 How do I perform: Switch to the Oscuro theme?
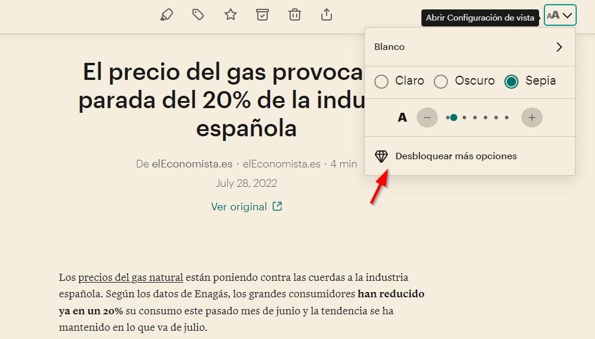tap(441, 81)
